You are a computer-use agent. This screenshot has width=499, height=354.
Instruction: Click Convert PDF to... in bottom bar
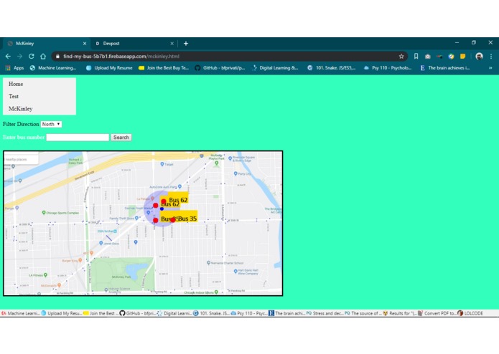(x=437, y=313)
